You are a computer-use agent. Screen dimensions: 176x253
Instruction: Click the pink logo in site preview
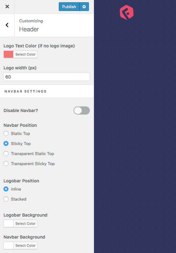[x=127, y=13]
